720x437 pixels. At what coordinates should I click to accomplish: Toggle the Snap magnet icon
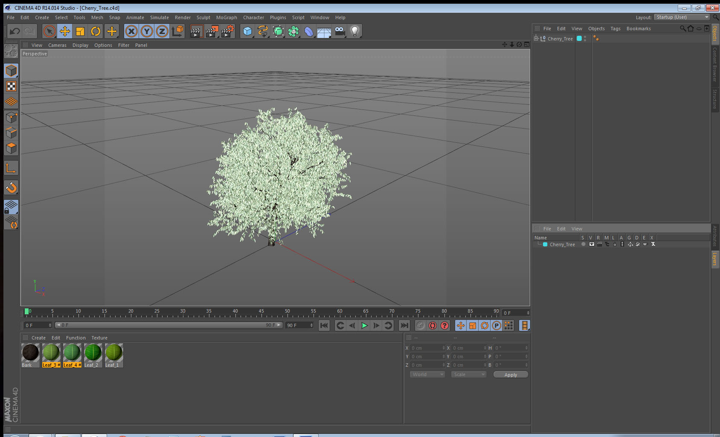(x=11, y=187)
